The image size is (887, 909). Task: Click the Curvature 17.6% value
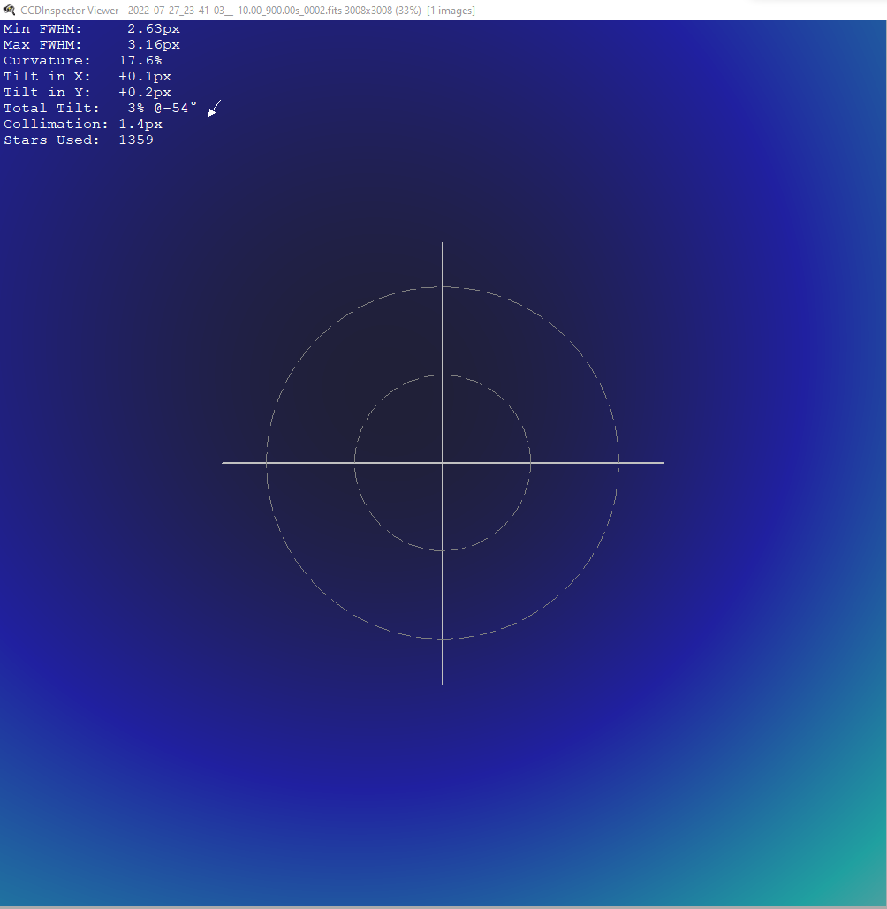pos(140,60)
